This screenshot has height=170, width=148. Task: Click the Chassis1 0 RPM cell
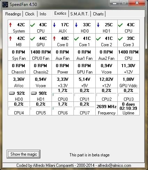tap(19, 68)
